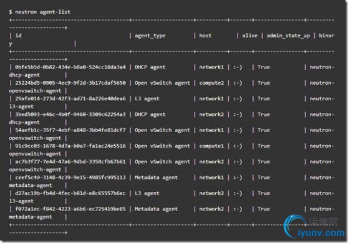348x243 pixels.
Task: Click host "compute1" in the 91c9cc03 row
Action: [211, 146]
